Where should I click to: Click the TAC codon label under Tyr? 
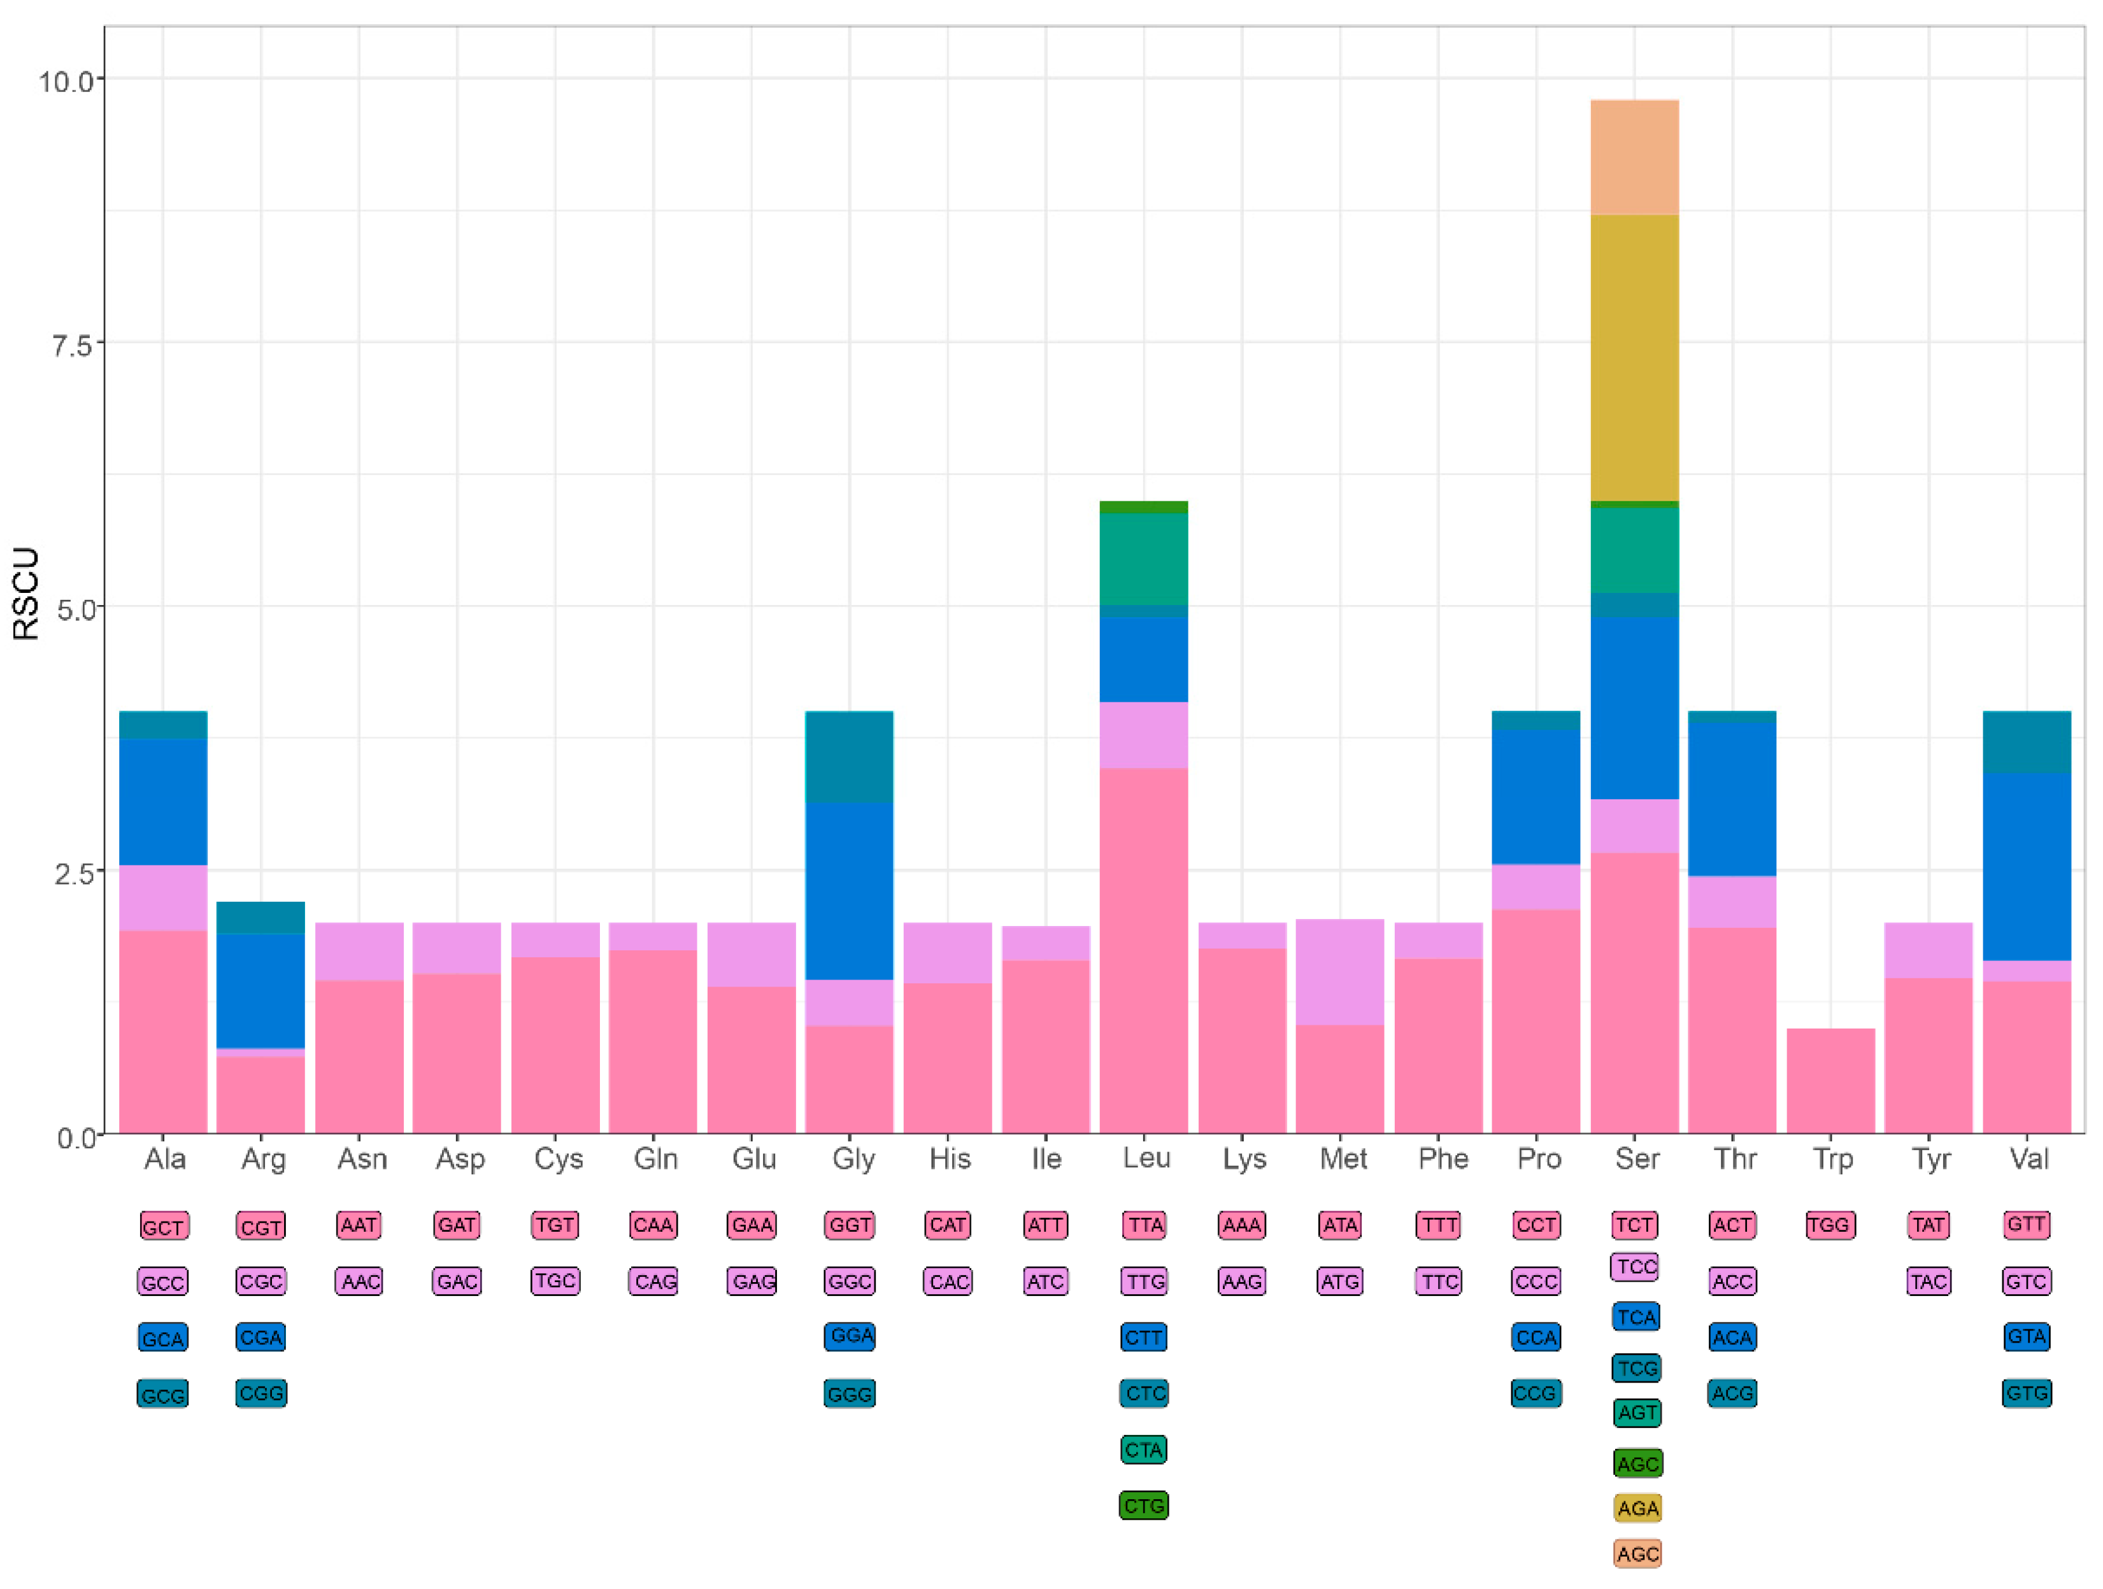pos(1928,1281)
